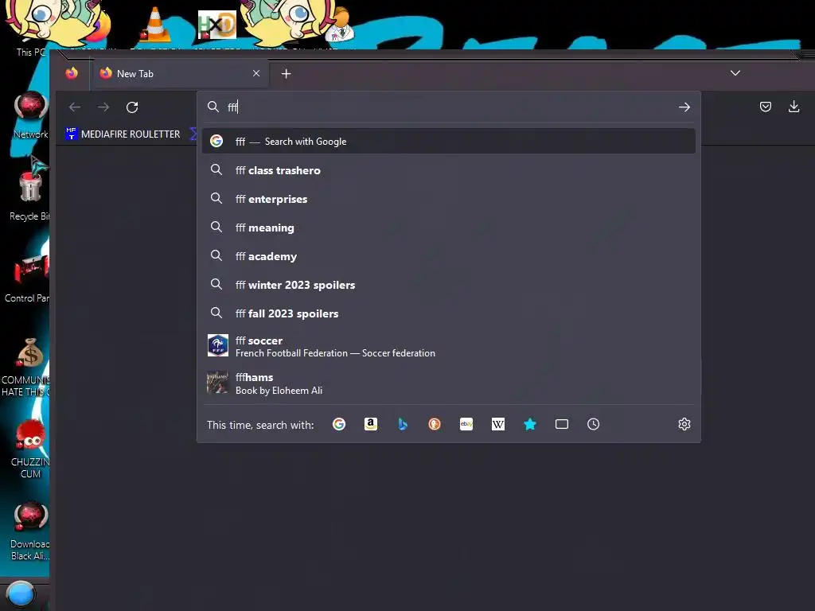Search in Bookmarks star icon
815x611 pixels.
click(529, 425)
